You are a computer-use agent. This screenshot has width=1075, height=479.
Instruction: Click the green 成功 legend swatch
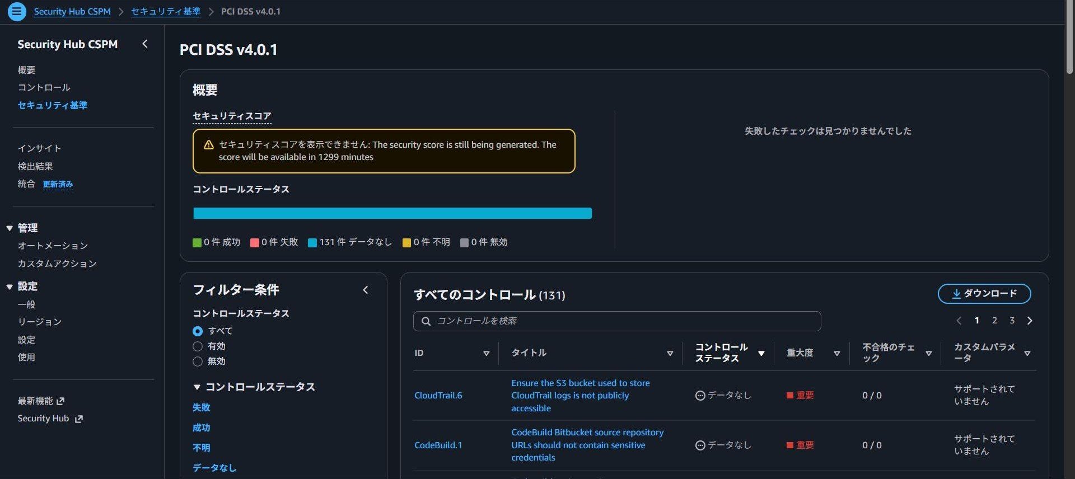coord(197,243)
